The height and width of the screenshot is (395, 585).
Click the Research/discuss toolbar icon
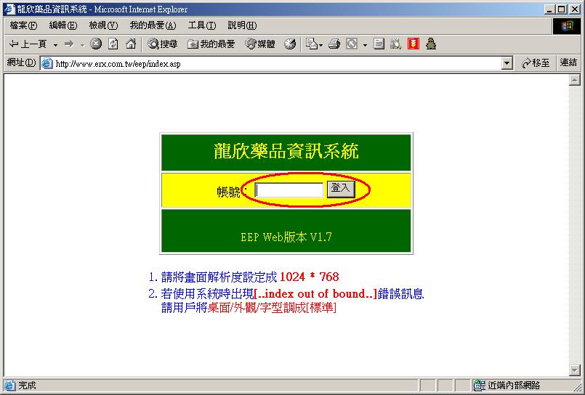click(395, 44)
